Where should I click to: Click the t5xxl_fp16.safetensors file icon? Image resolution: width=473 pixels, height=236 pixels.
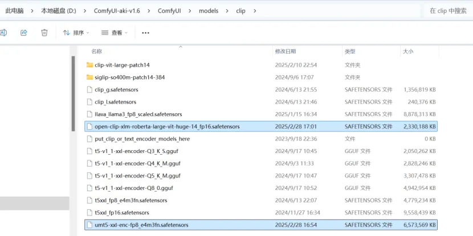[89, 213]
